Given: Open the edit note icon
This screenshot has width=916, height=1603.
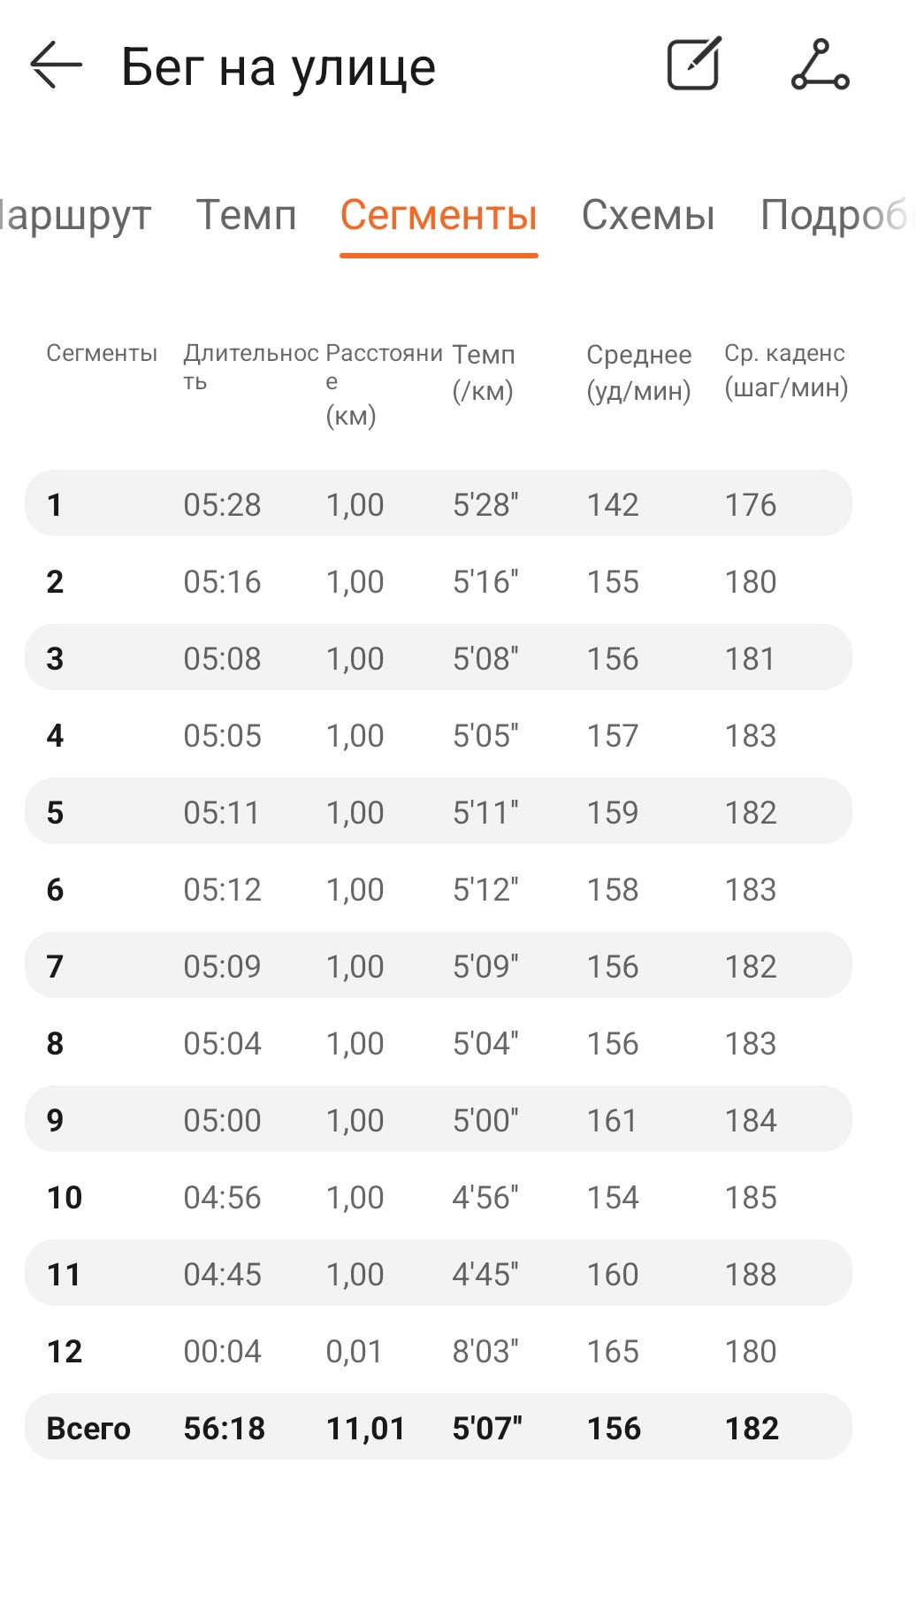Looking at the screenshot, I should pos(694,64).
